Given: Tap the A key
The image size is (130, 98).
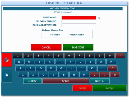Looking at the screenshot, I should click(x=20, y=68).
